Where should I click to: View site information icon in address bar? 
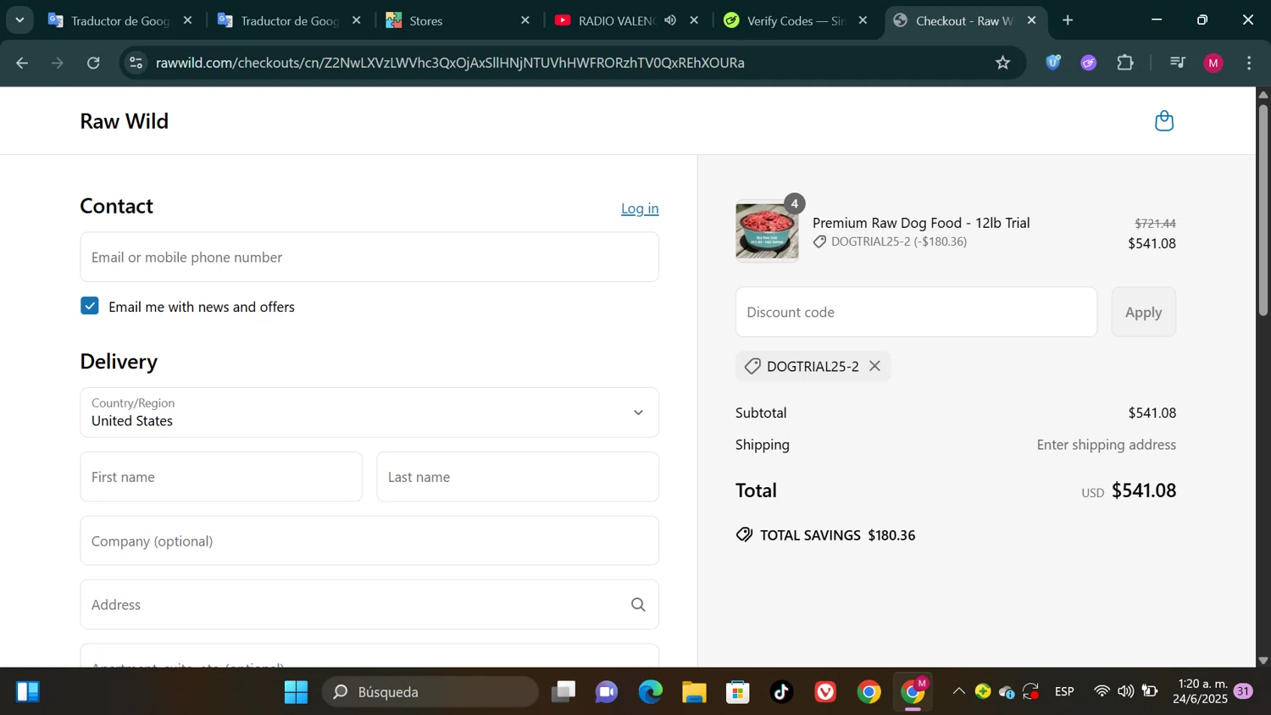pyautogui.click(x=137, y=63)
